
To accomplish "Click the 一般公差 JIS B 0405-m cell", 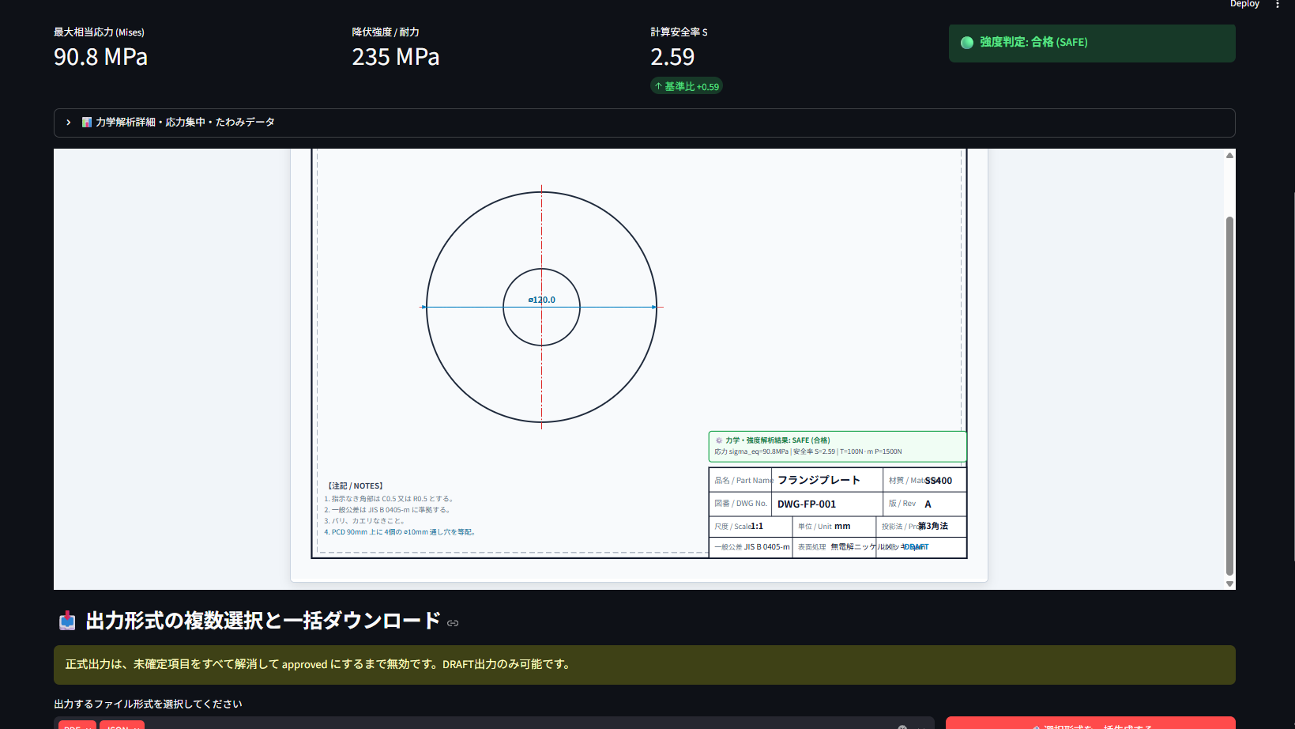I will 751,547.
